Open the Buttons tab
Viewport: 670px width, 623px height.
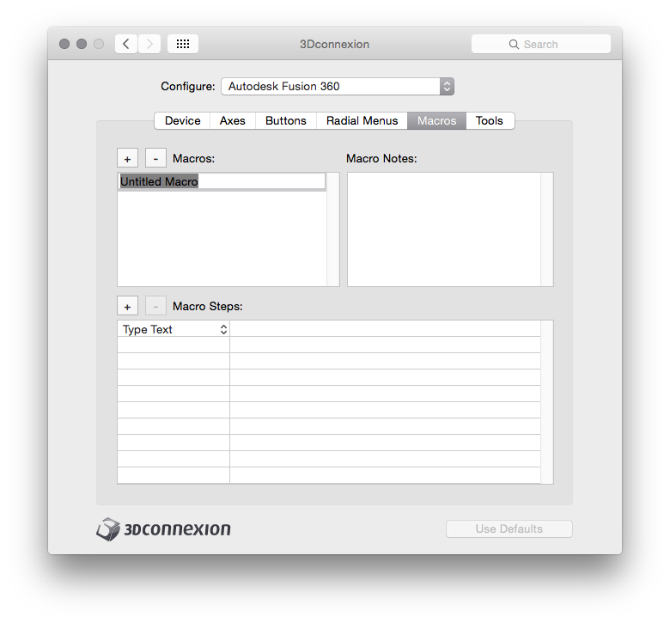coord(285,120)
